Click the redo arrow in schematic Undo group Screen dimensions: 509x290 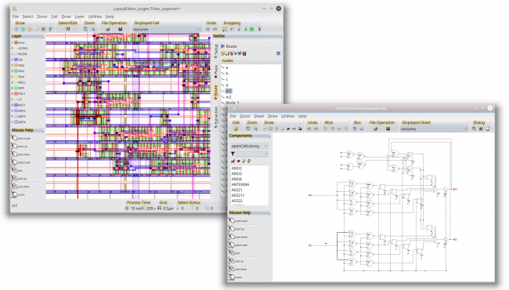tap(316, 129)
